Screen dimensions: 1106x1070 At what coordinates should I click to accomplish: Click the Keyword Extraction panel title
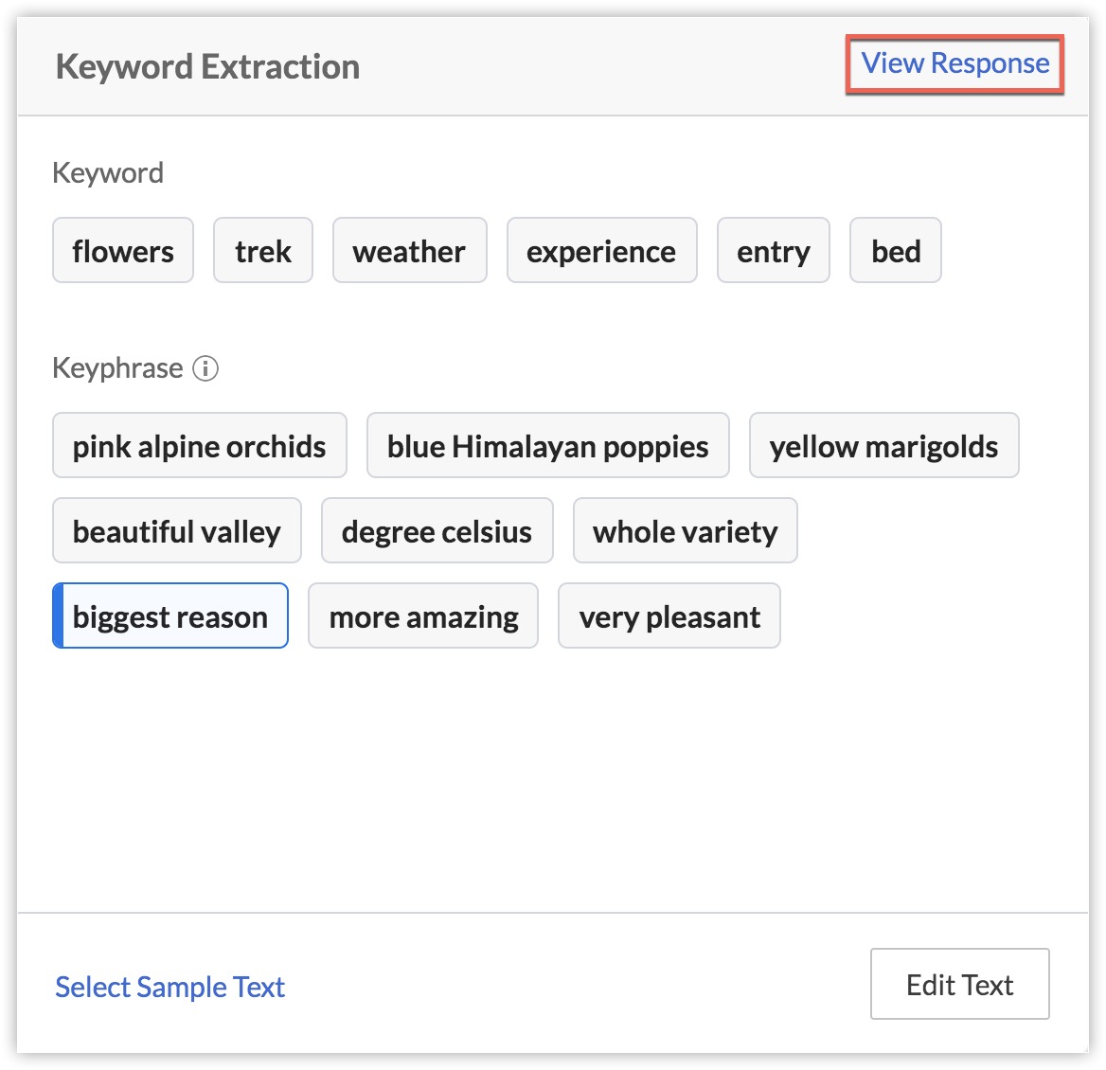[x=207, y=67]
